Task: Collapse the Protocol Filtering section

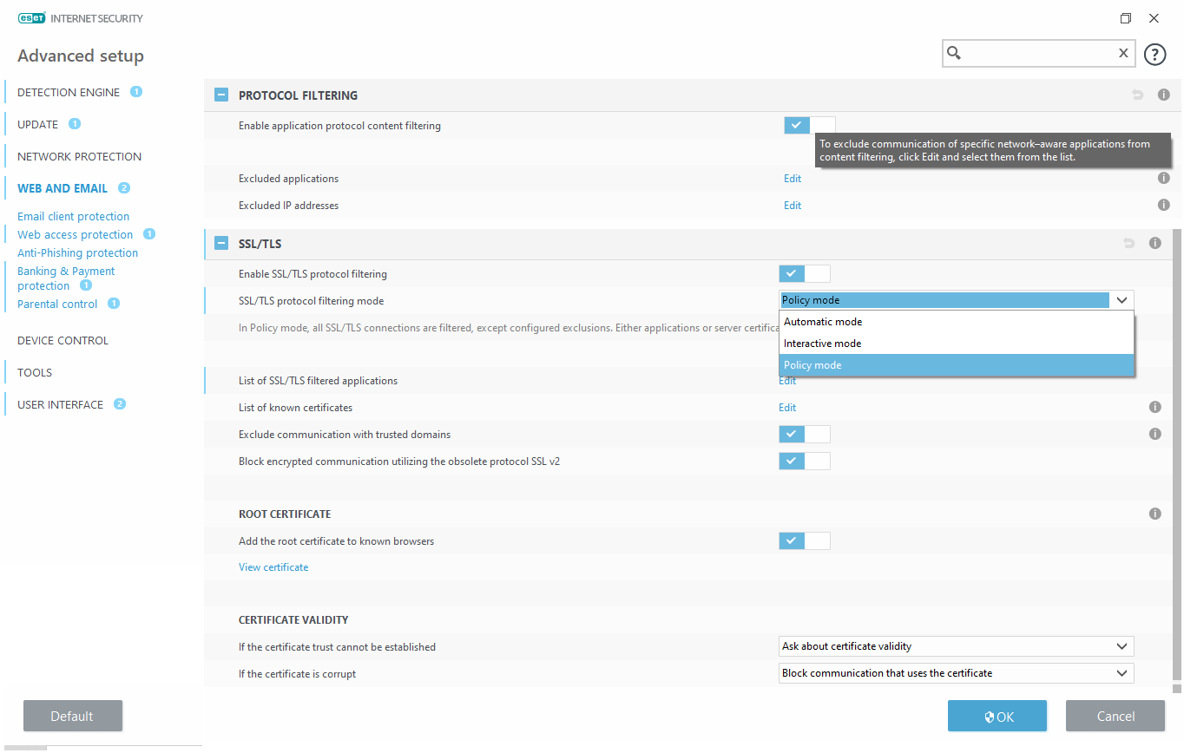Action: click(221, 95)
